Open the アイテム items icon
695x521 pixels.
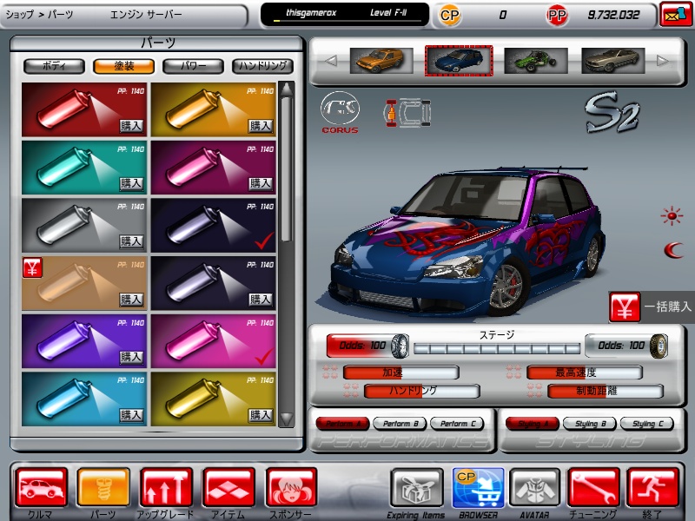click(229, 487)
